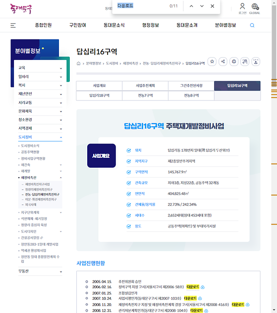277x313 pixels.
Task: Click the 다운로드 link for 2007. 10. 24. entry
Action: (x=190, y=299)
